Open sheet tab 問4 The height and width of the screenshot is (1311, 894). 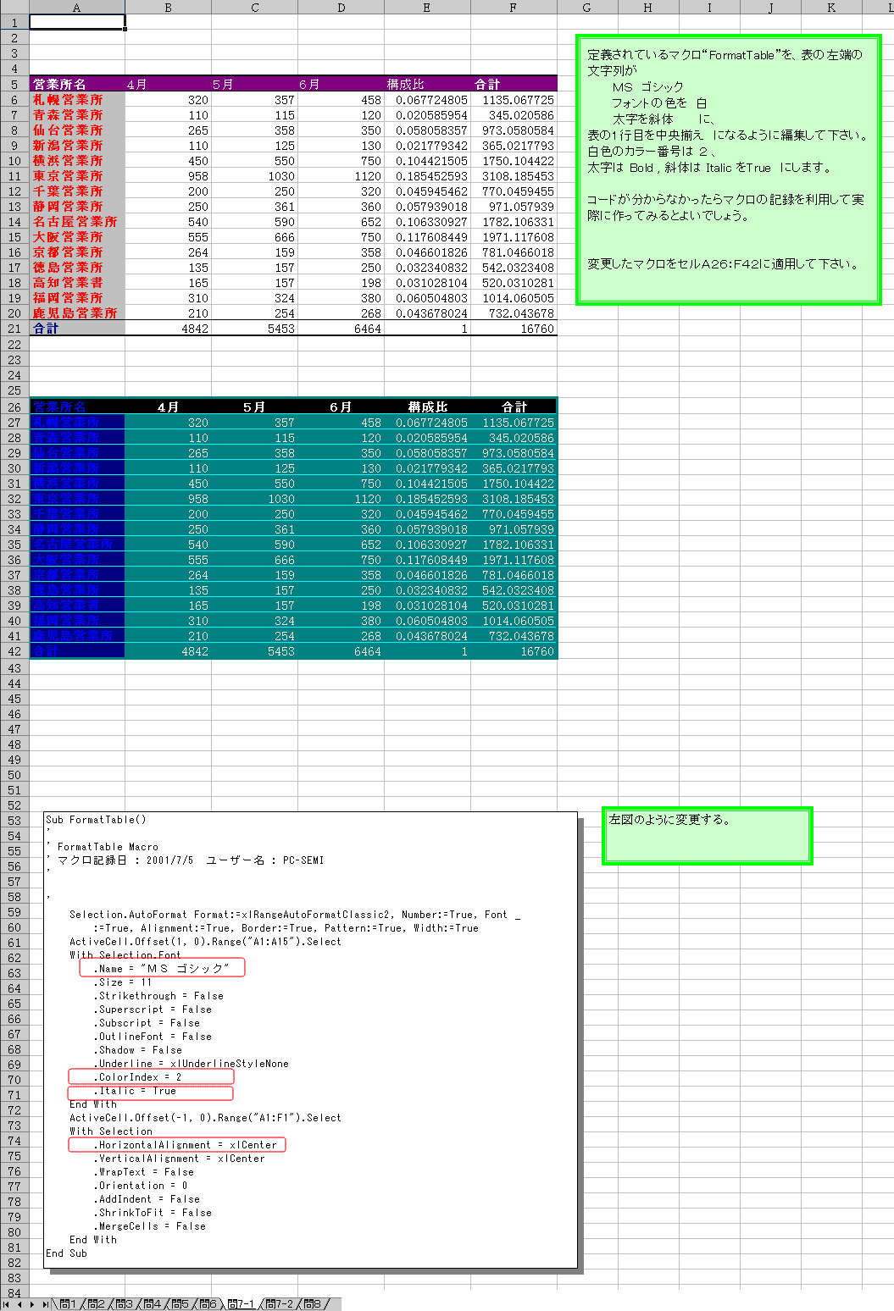tap(152, 1304)
